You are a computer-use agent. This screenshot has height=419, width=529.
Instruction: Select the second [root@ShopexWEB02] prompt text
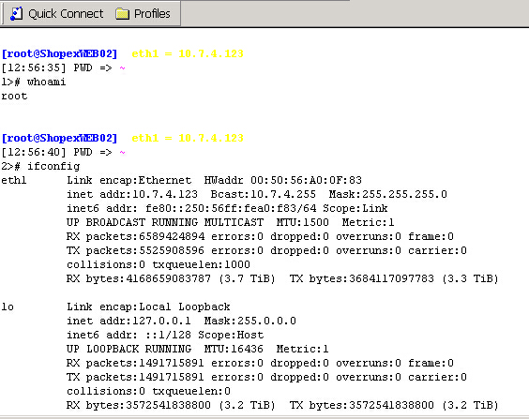[59, 138]
